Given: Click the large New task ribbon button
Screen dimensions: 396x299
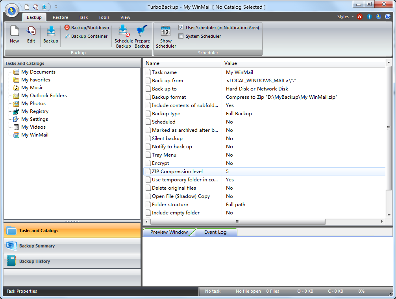Looking at the screenshot, I should coord(15,35).
